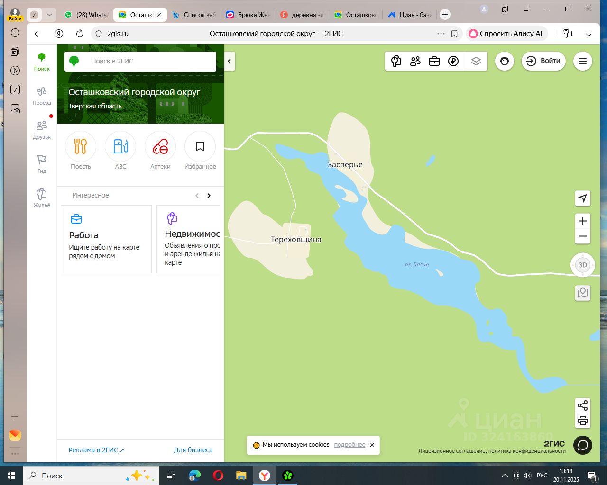Open the Недвижимость card
607x485 pixels.
pos(188,239)
